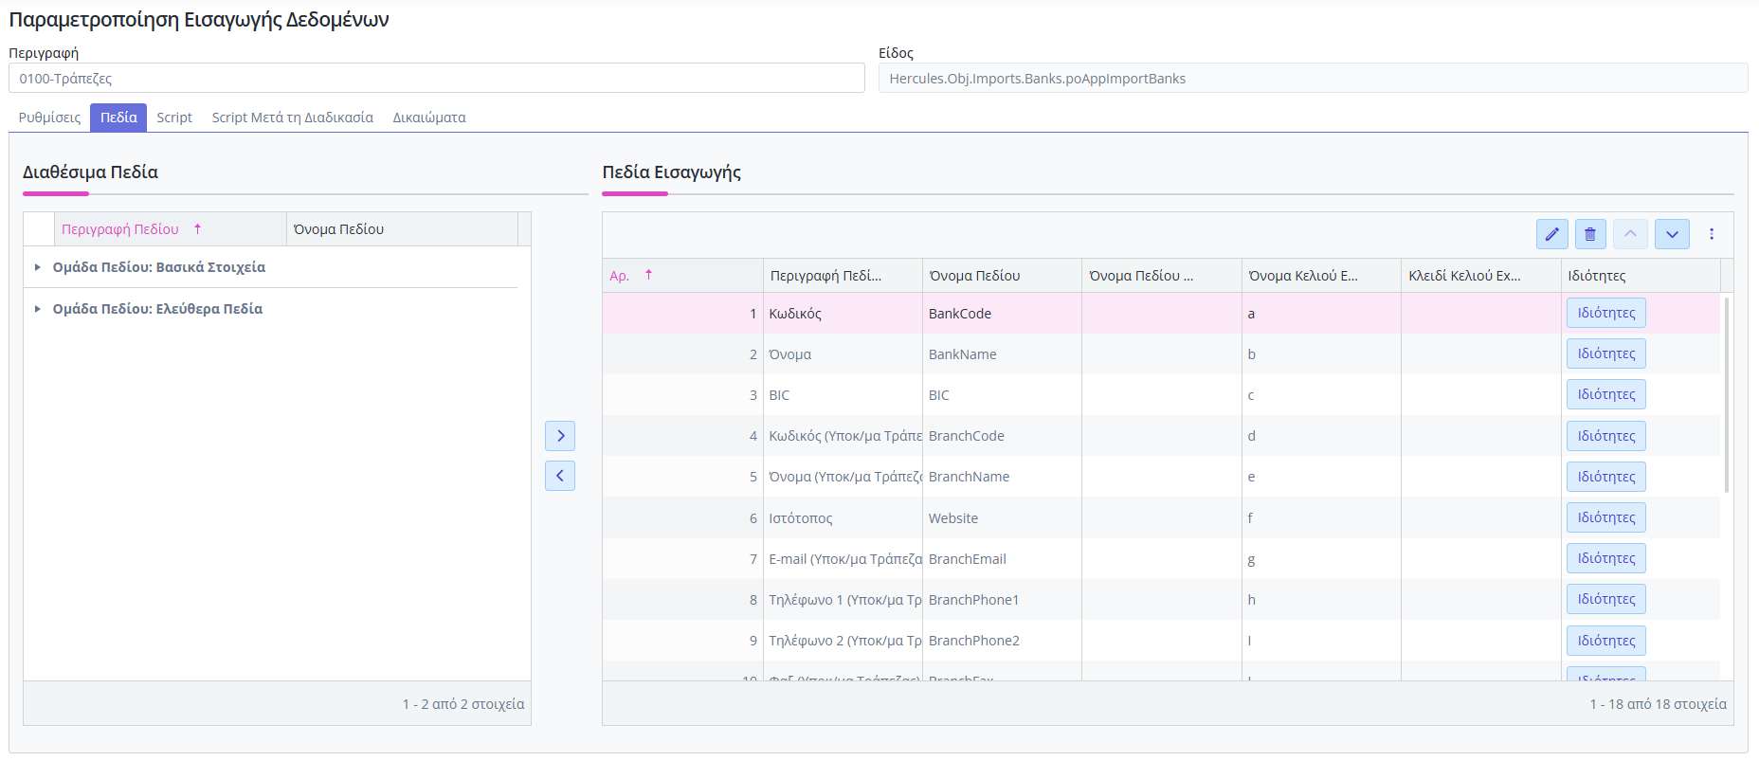Click the import fields grid scrollbar
This screenshot has width=1759, height=761.
[1727, 394]
